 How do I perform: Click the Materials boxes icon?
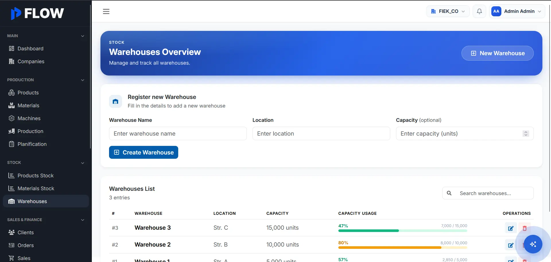pos(11,106)
